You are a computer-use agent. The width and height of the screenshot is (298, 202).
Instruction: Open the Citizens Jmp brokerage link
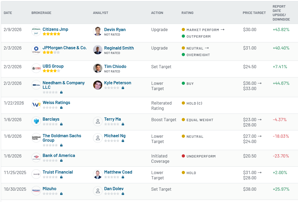coord(55,29)
